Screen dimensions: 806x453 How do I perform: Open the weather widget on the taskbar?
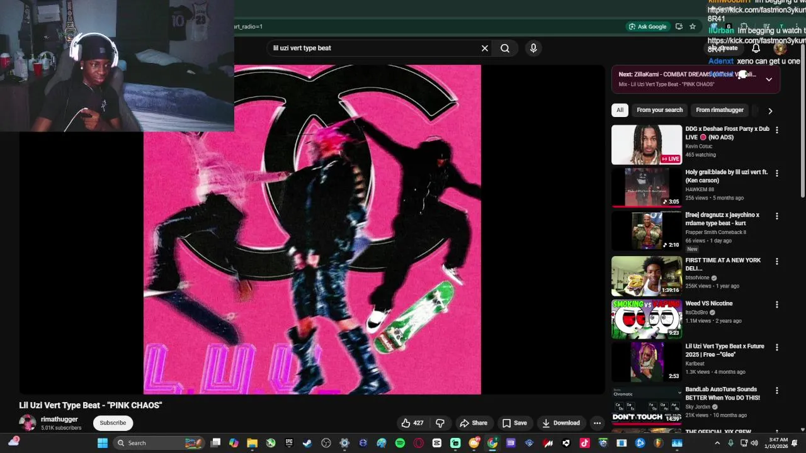click(x=13, y=442)
